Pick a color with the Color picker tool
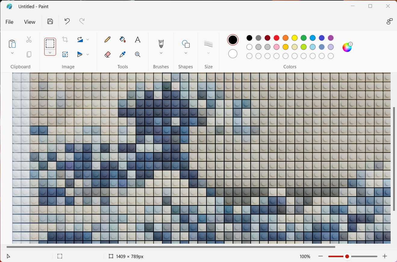This screenshot has height=262, width=397. coord(122,54)
